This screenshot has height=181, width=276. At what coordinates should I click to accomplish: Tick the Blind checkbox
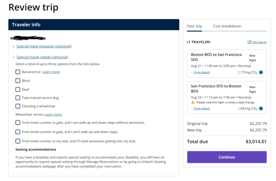pyautogui.click(x=18, y=80)
